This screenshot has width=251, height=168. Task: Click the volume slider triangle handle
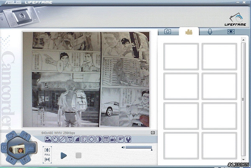(x=151, y=150)
